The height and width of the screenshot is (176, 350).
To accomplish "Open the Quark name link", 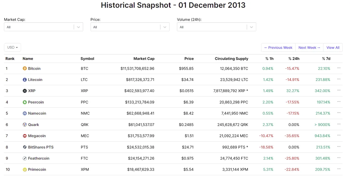I will [34, 125].
